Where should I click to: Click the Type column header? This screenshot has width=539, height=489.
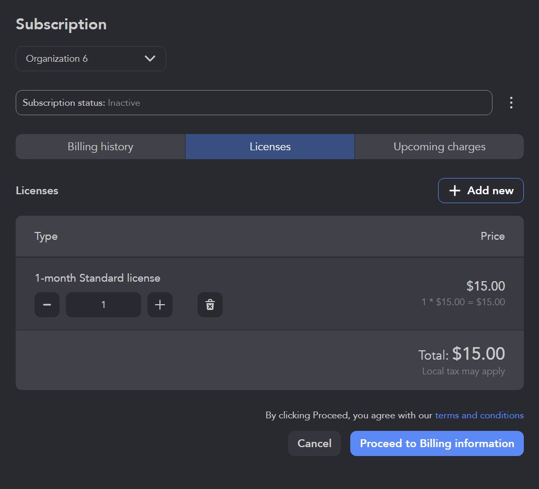(x=46, y=236)
